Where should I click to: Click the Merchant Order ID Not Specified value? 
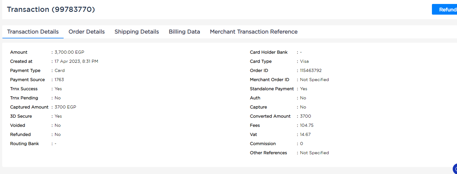[314, 80]
